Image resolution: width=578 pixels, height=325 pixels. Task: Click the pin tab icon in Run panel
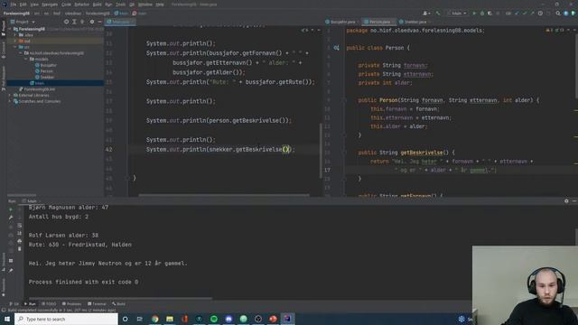click(11, 271)
